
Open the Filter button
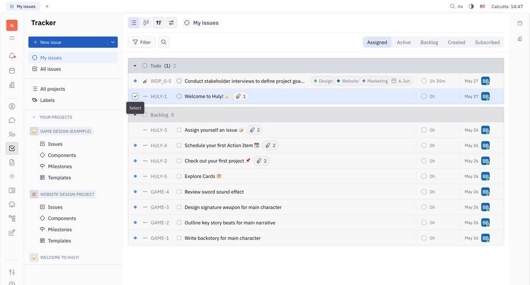click(141, 42)
